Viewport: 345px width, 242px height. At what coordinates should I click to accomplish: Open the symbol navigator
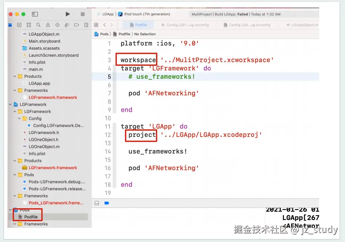coord(29,25)
